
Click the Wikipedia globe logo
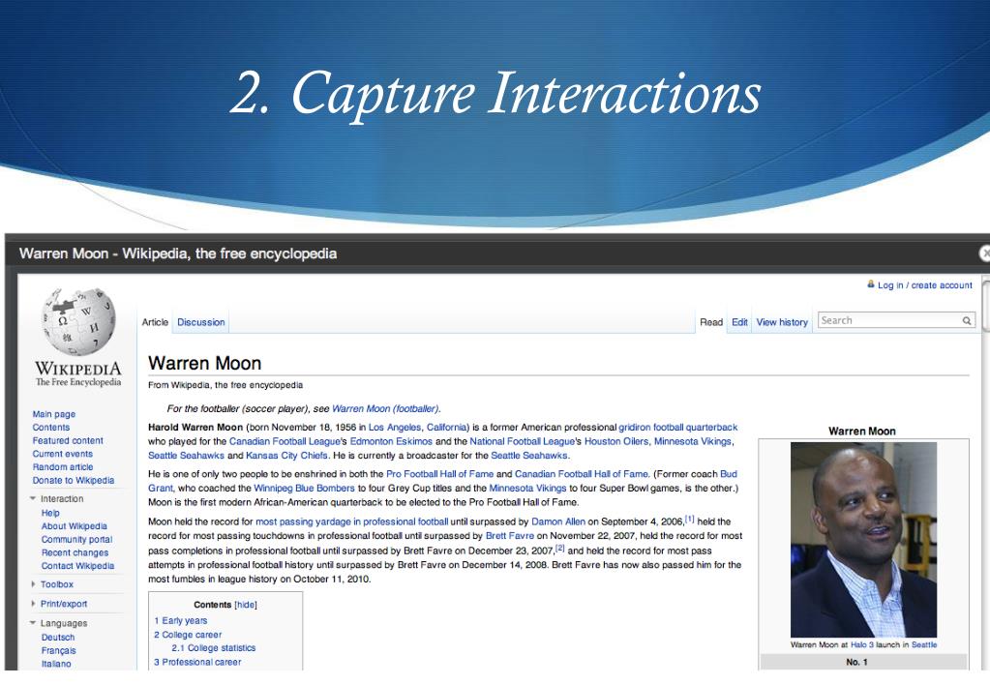(x=78, y=321)
